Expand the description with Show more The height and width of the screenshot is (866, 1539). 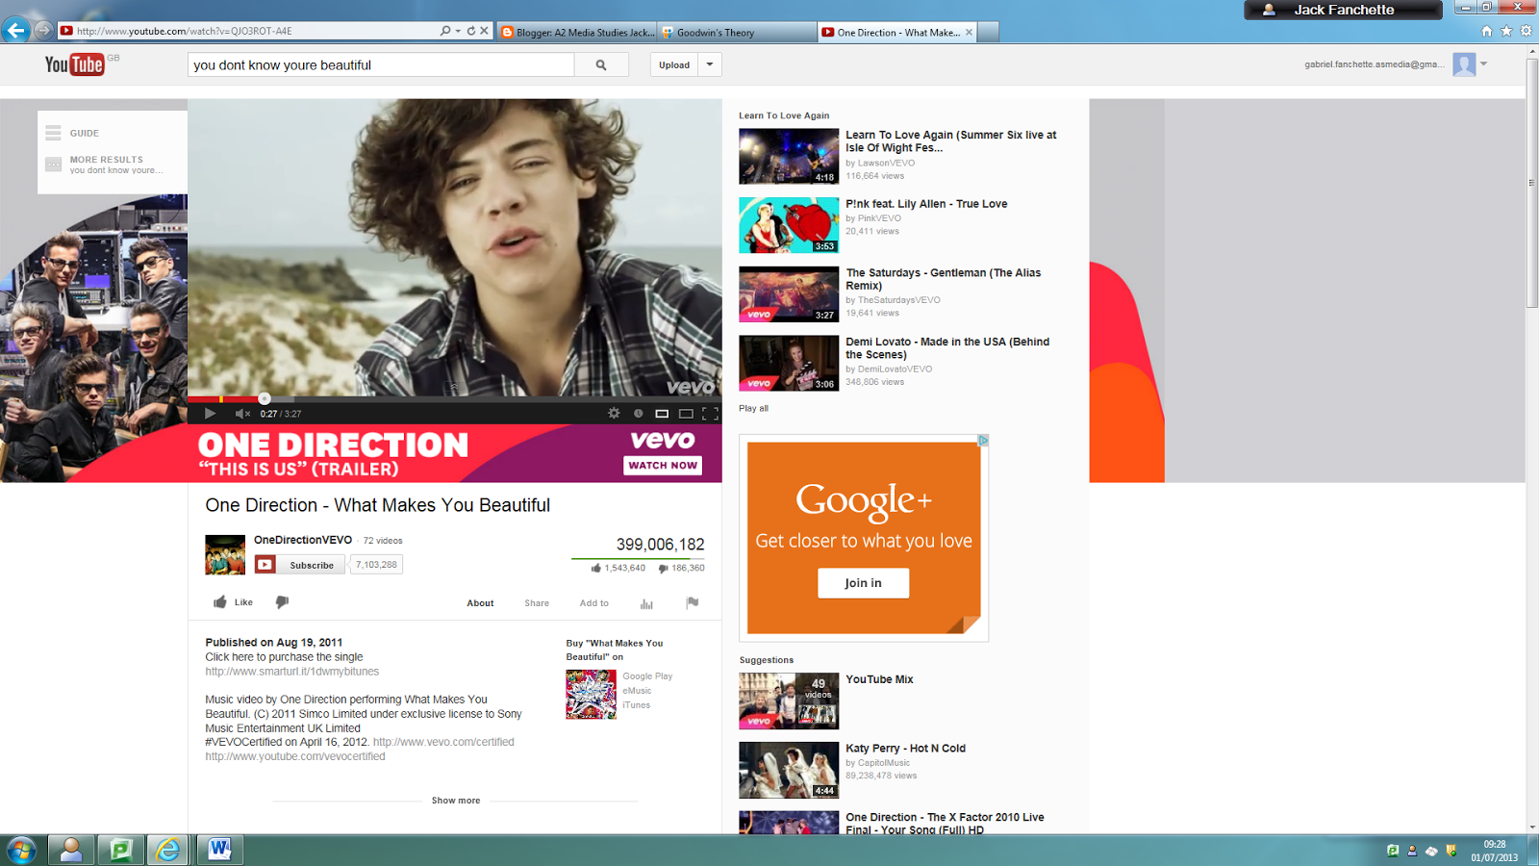click(x=455, y=801)
